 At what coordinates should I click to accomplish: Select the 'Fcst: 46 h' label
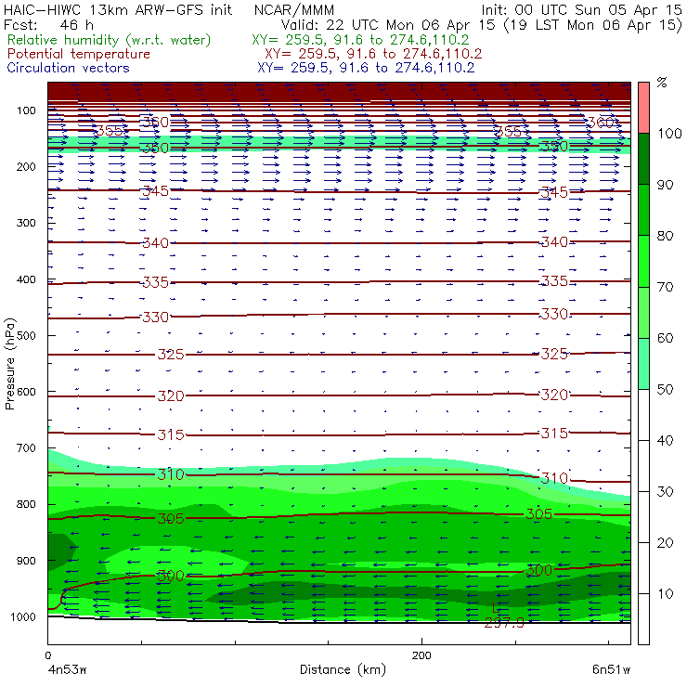[48, 24]
